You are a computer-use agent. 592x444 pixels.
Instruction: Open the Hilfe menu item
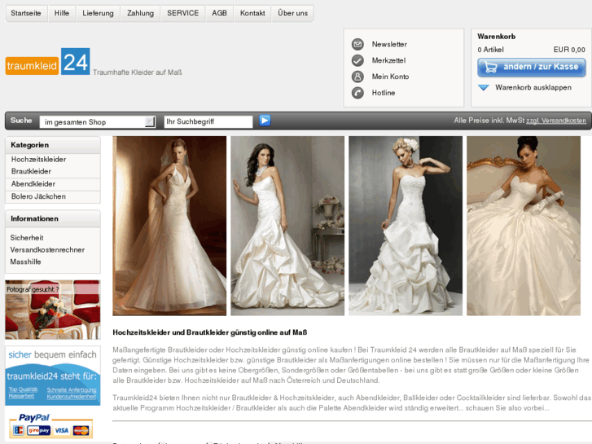point(62,13)
